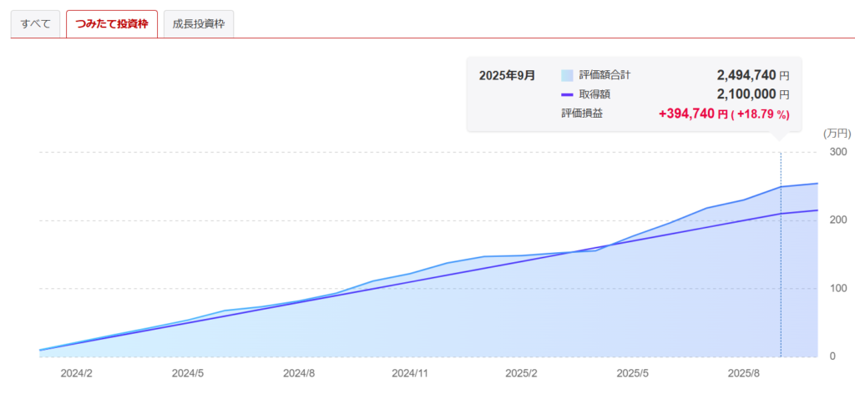The image size is (855, 394).
Task: Click the purple 取得額 legend line icon
Action: pos(568,94)
